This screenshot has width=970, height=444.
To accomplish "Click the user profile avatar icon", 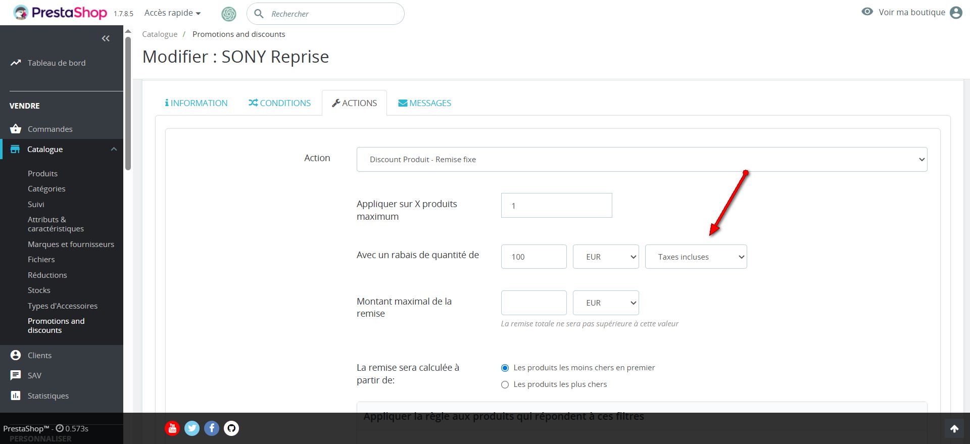I will (x=956, y=13).
